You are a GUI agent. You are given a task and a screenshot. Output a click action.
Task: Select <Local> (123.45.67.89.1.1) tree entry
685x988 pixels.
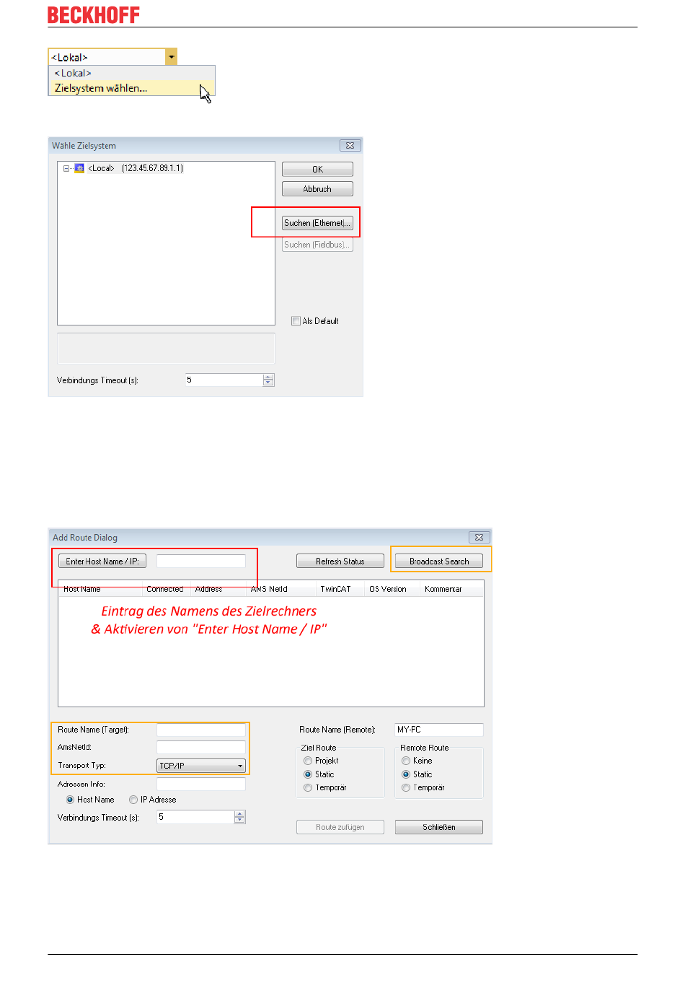136,168
